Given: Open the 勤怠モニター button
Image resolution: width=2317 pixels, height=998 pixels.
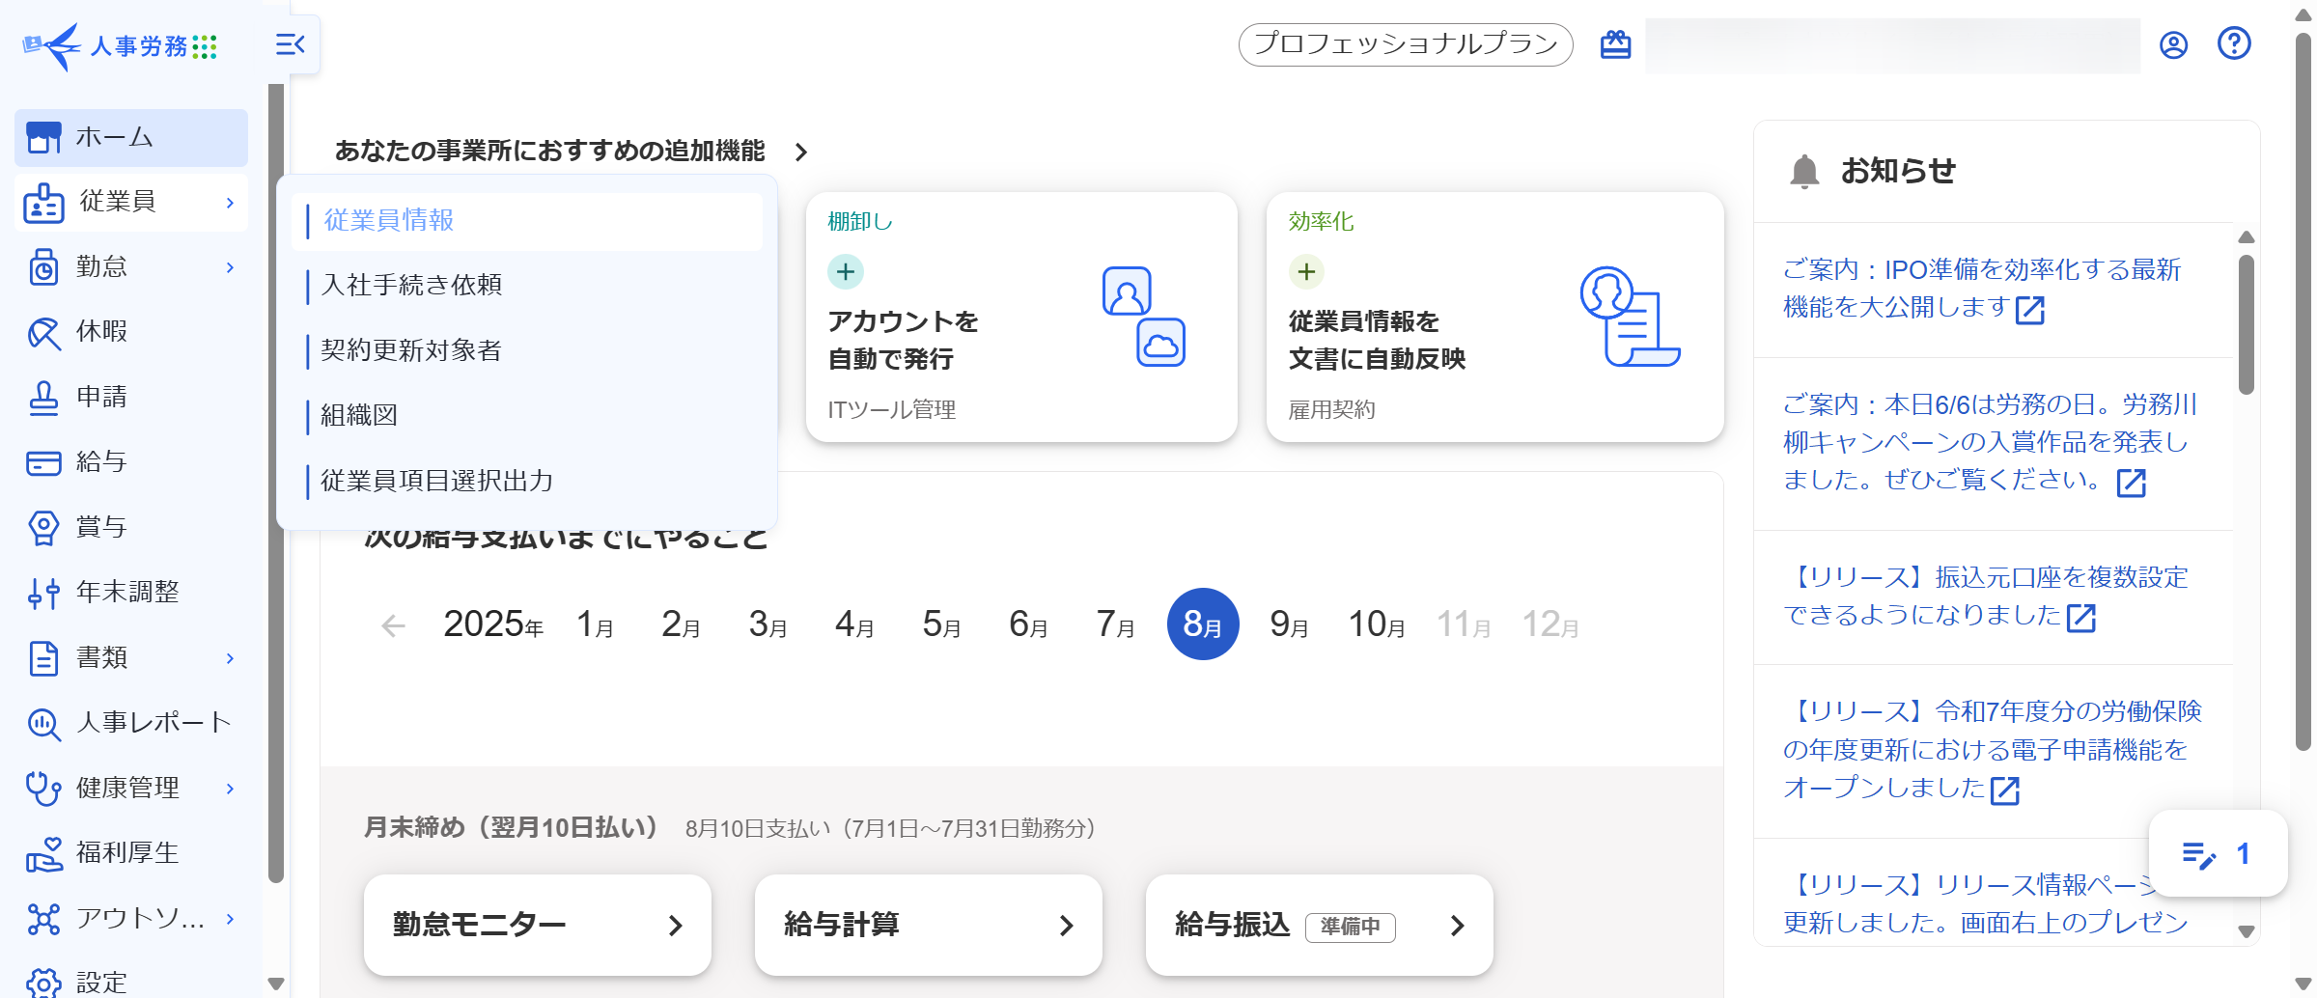Looking at the screenshot, I should (x=537, y=925).
